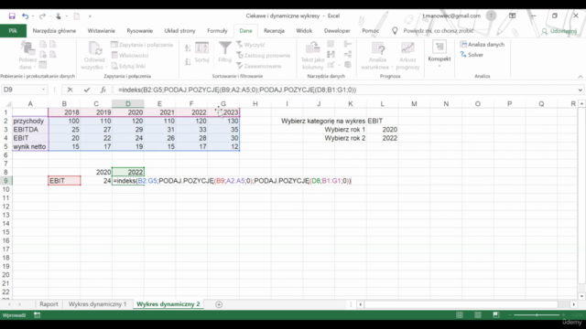
Task: Click the Insert Function fx icon
Action: tap(103, 90)
